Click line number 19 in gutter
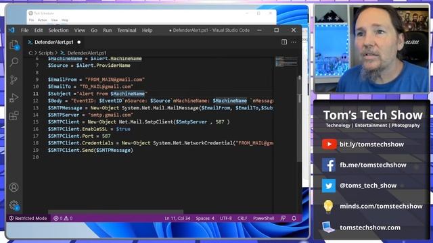This screenshot has height=243, width=433. pyautogui.click(x=36, y=150)
